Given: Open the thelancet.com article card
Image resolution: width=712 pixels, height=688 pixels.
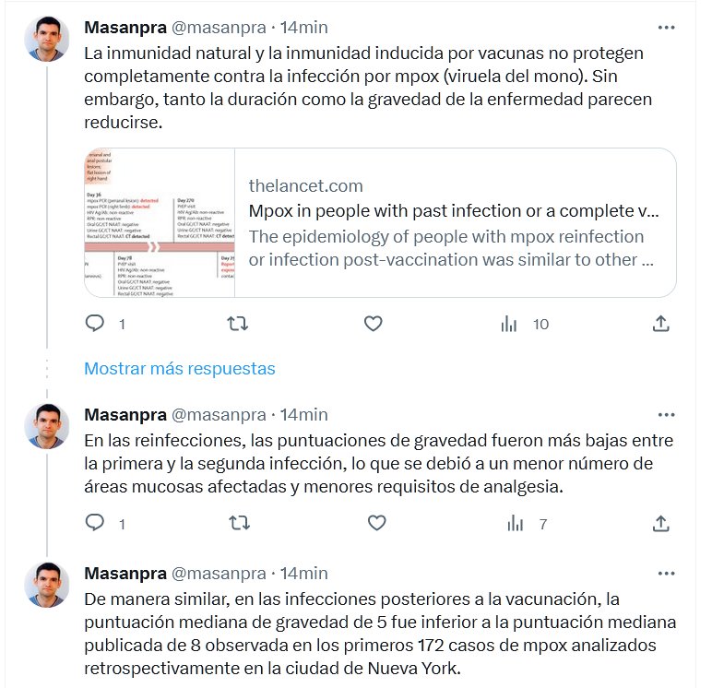Looking at the screenshot, I should (381, 222).
